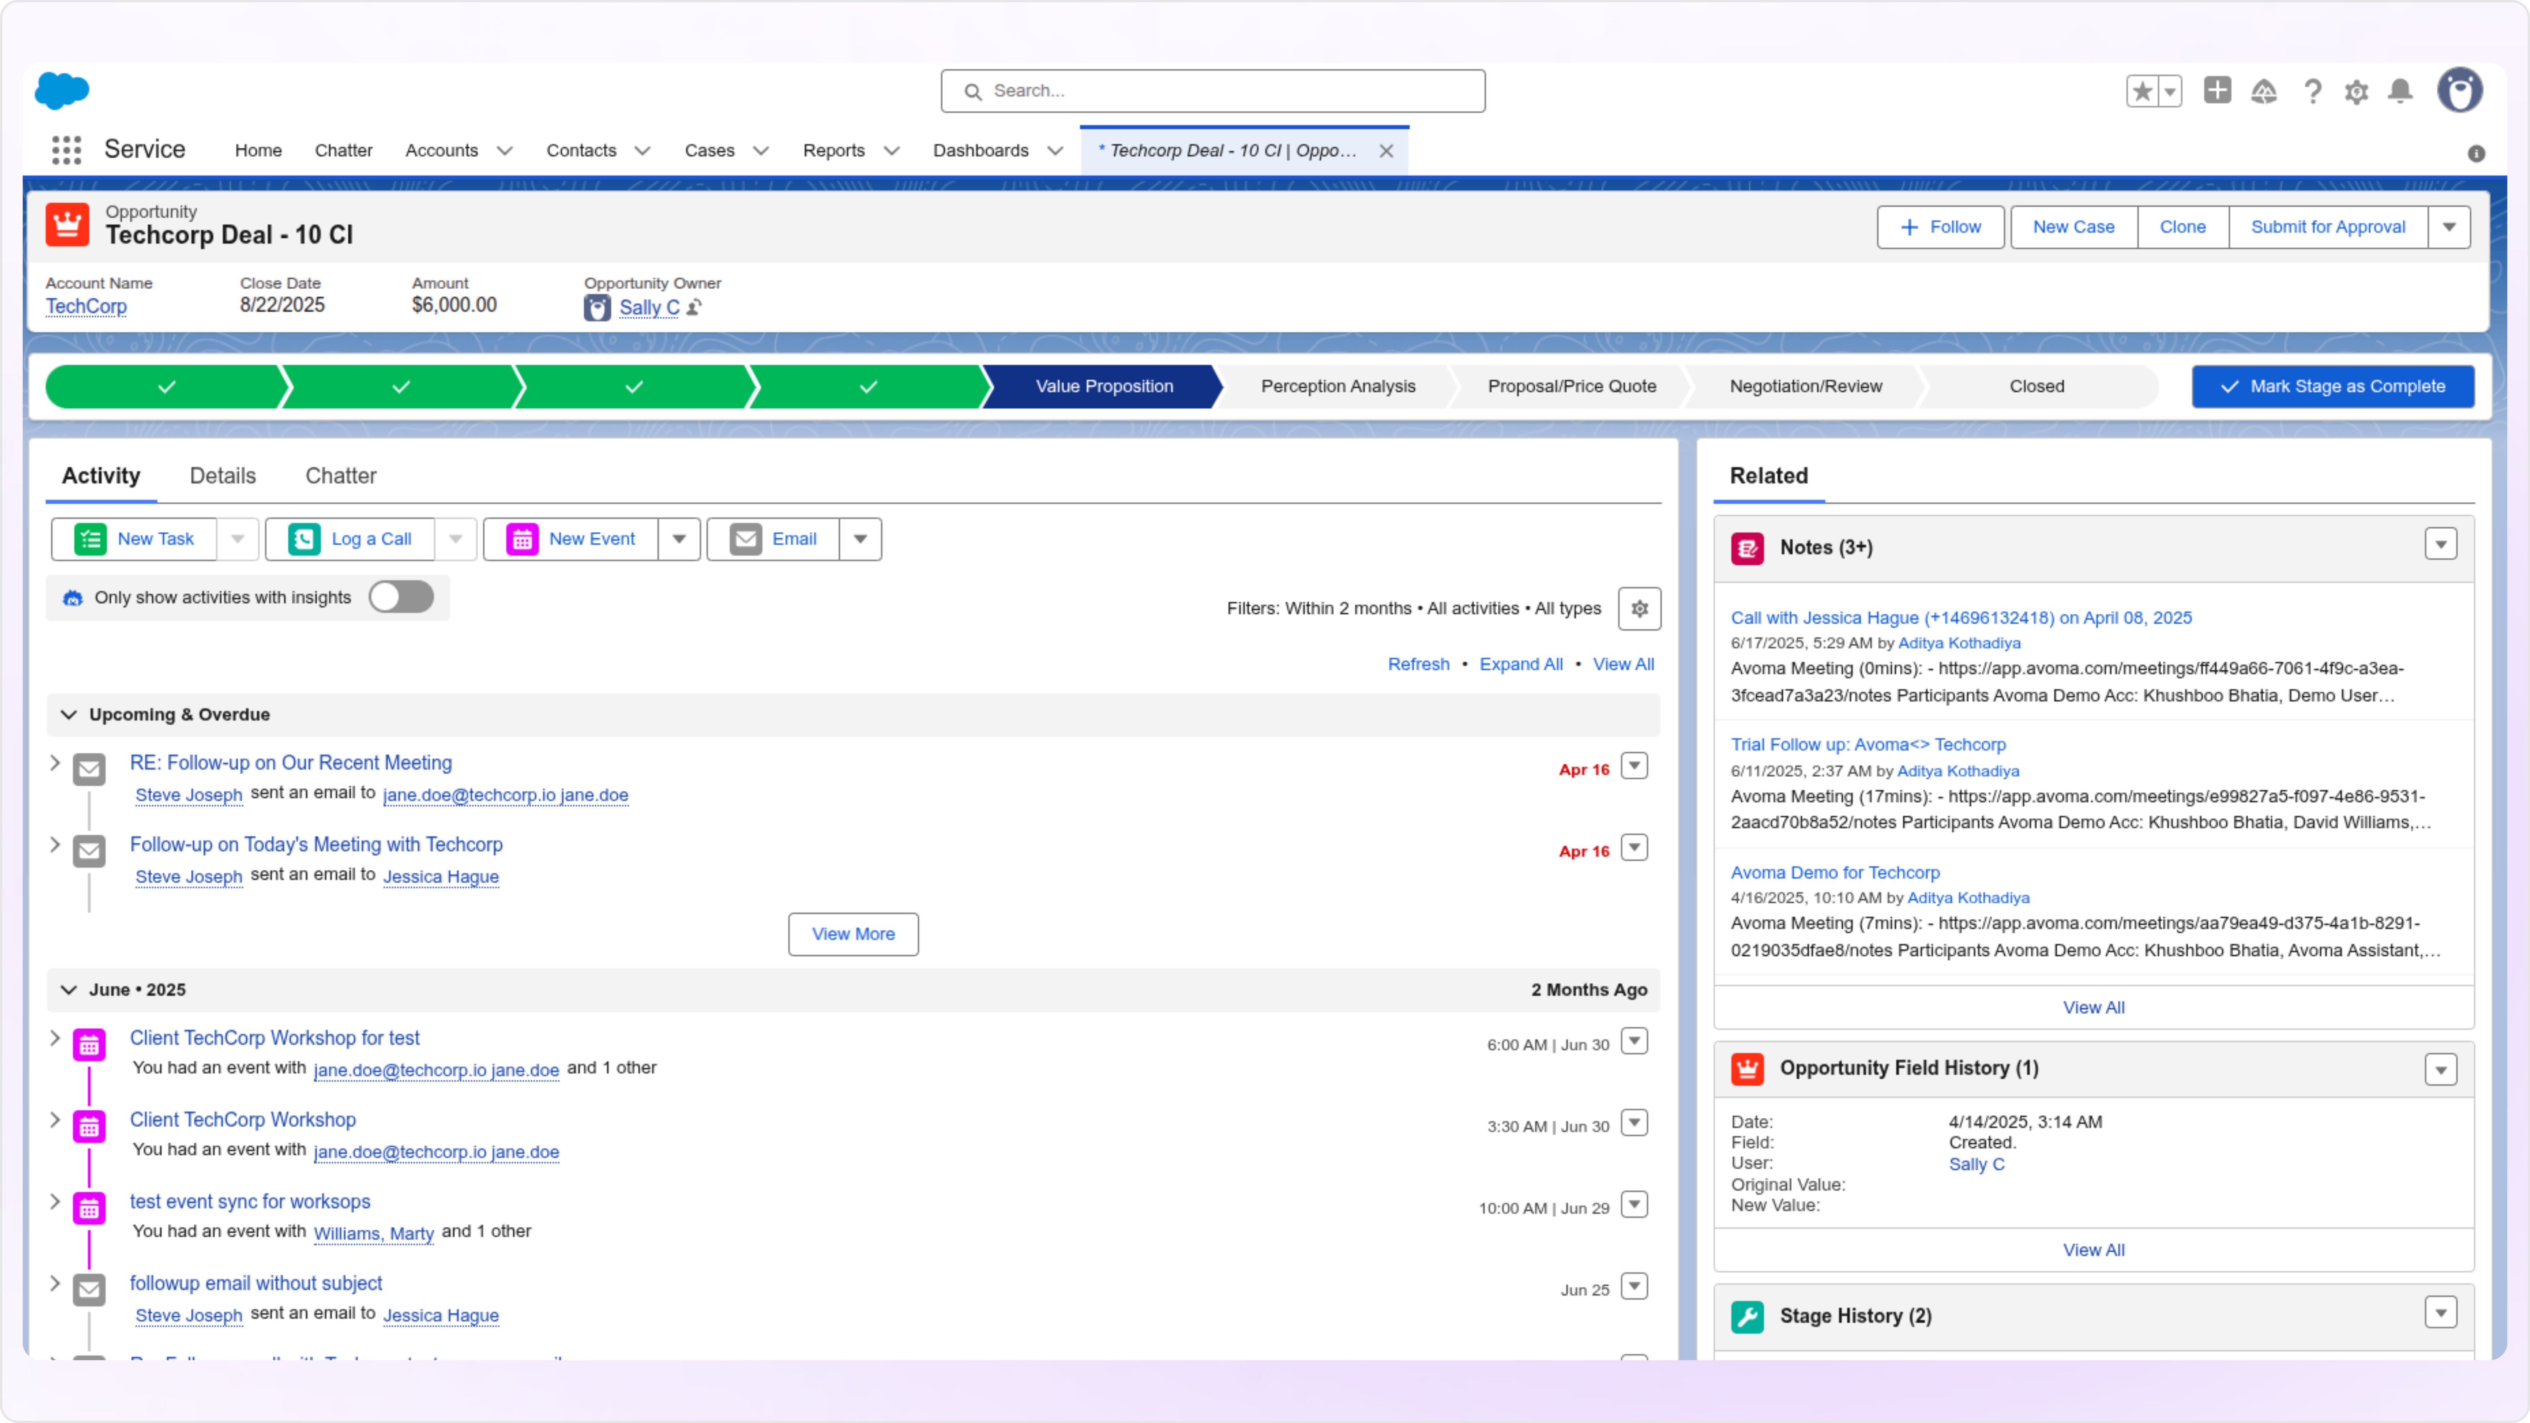This screenshot has width=2530, height=1423.
Task: Click View More activities button
Action: [x=853, y=934]
